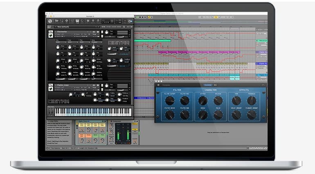Viewport: 315px width, 174px height.
Task: Switch to Kontakt rack page 49-64
Action: tap(119, 27)
